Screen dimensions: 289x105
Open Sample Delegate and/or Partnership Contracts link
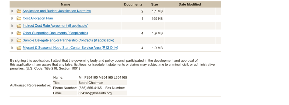pyautogui.click(x=68, y=40)
